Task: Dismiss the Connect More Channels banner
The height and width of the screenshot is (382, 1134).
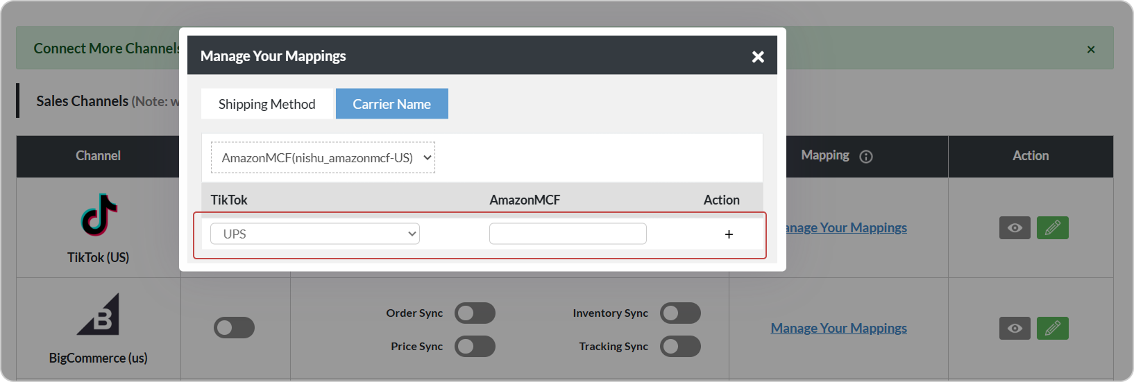Action: click(x=1091, y=49)
